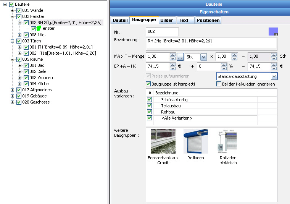Open the Standardausstattung dropdown
Image resolution: width=290 pixels, height=204 pixels.
coord(274,76)
